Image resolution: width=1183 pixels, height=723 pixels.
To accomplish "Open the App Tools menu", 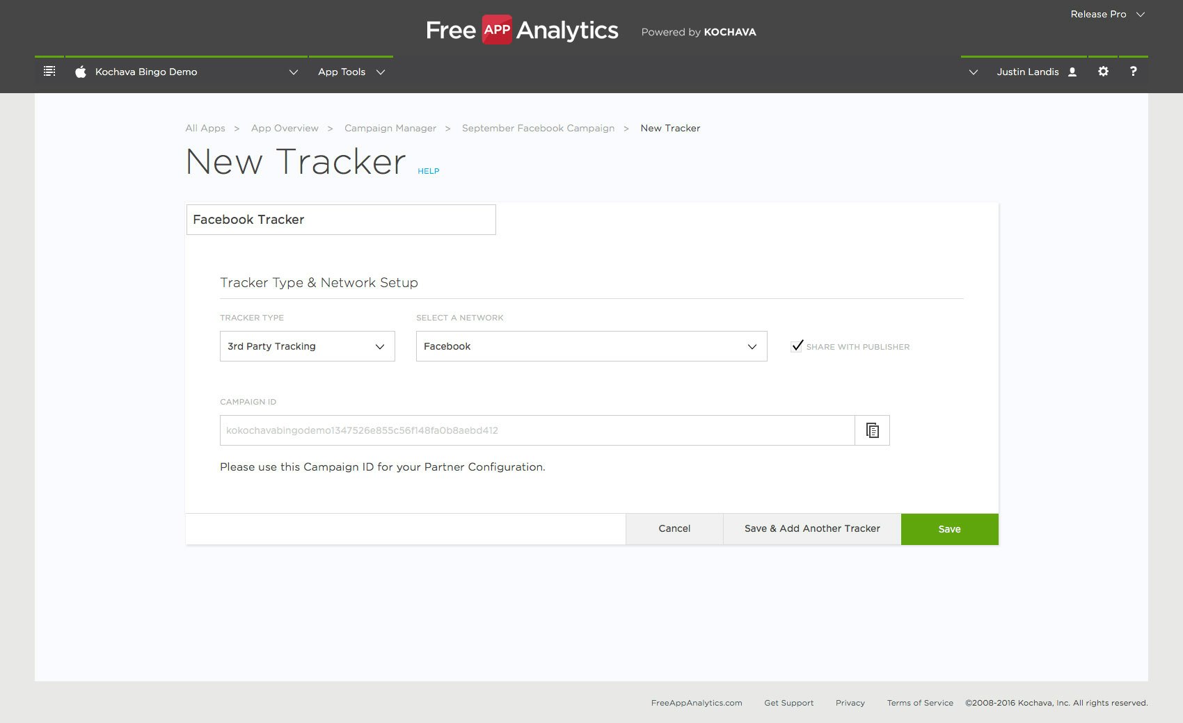I will pos(350,72).
